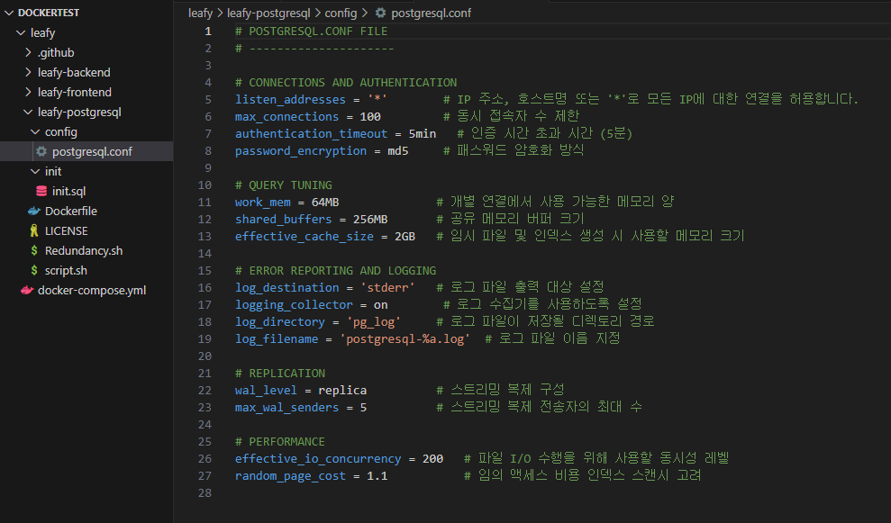Screen dimensions: 891x523
Task: Click the '# POSTGRESQL.CONF FILE' title comment
Action: pos(311,32)
